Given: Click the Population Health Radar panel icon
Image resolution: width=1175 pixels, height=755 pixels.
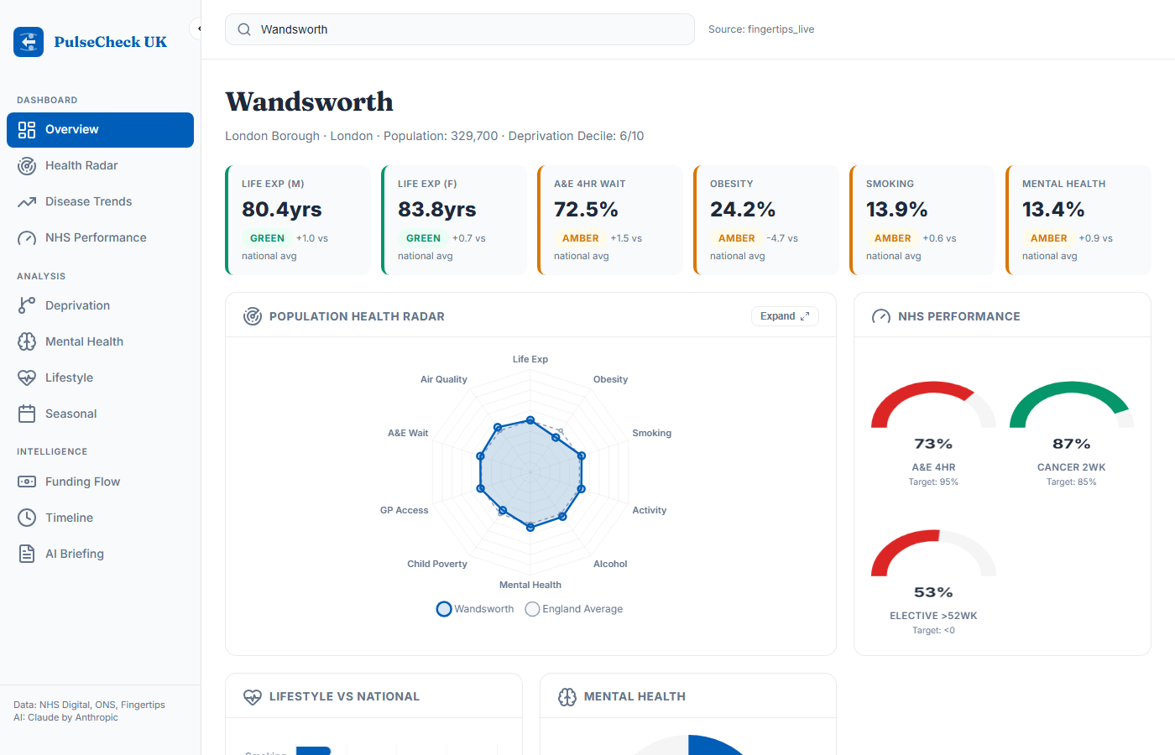Looking at the screenshot, I should coord(252,316).
